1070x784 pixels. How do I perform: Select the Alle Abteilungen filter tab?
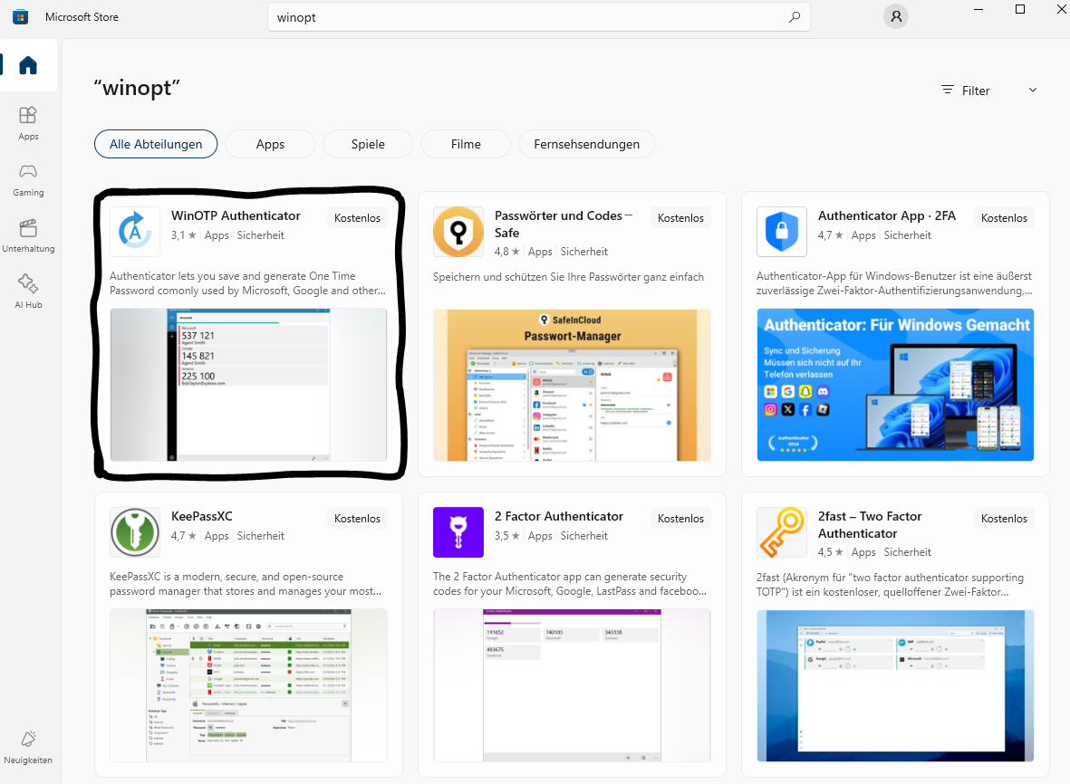tap(156, 144)
